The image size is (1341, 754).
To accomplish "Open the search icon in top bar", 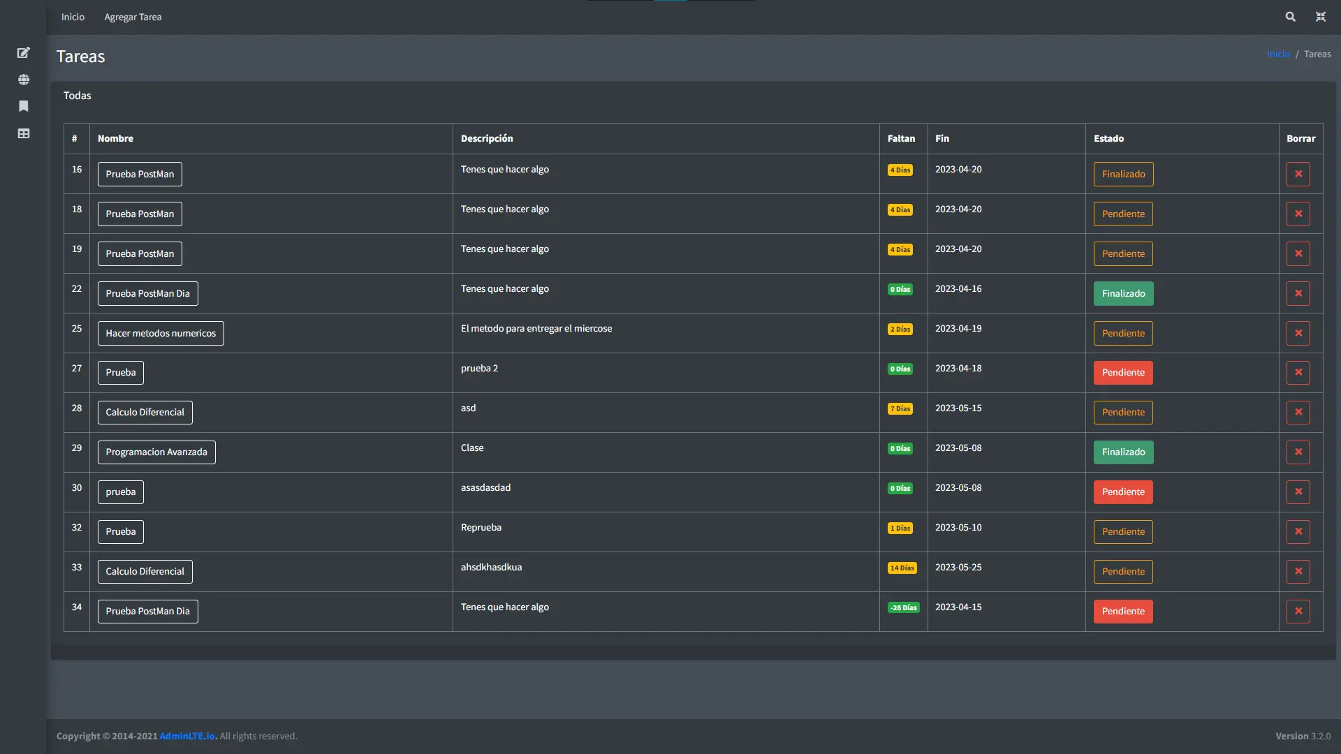I will (1290, 17).
